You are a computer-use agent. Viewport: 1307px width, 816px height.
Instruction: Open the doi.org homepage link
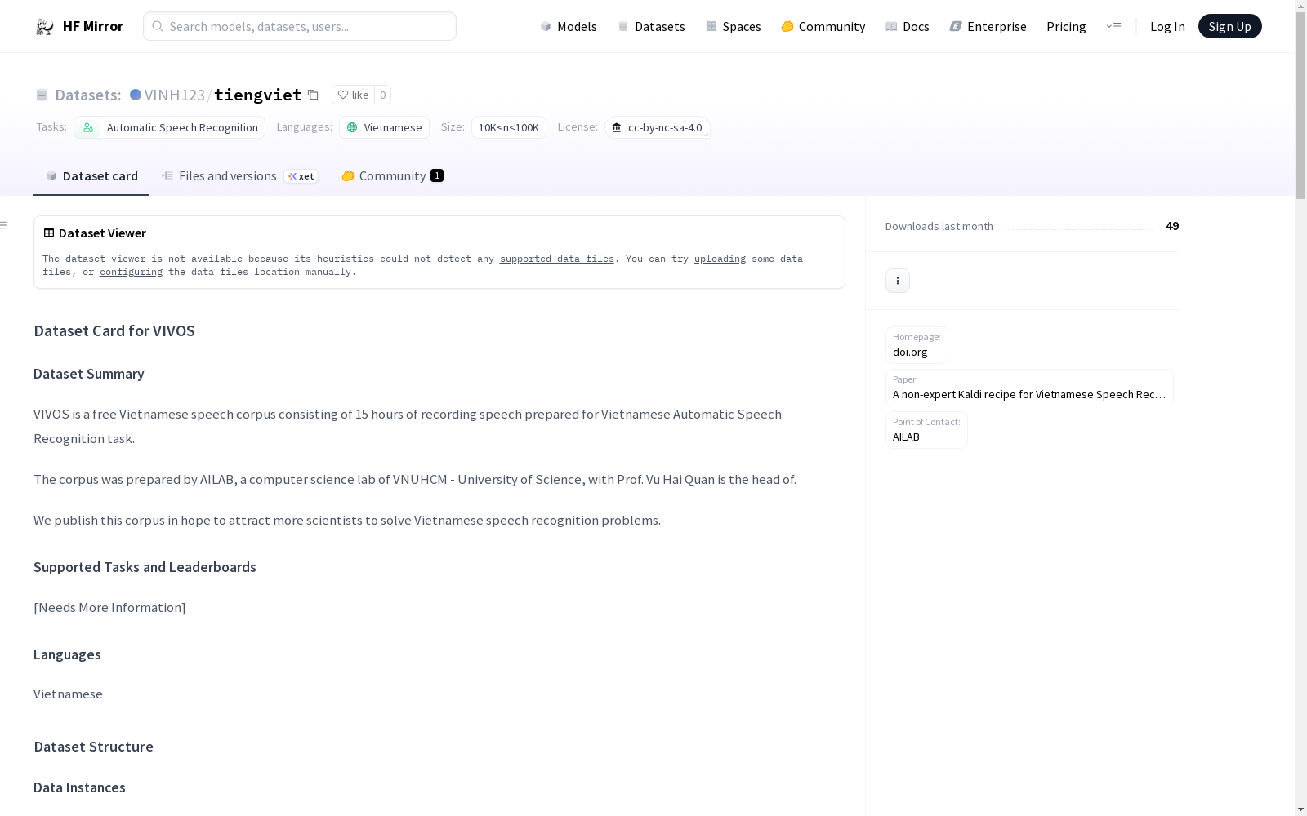click(917, 345)
